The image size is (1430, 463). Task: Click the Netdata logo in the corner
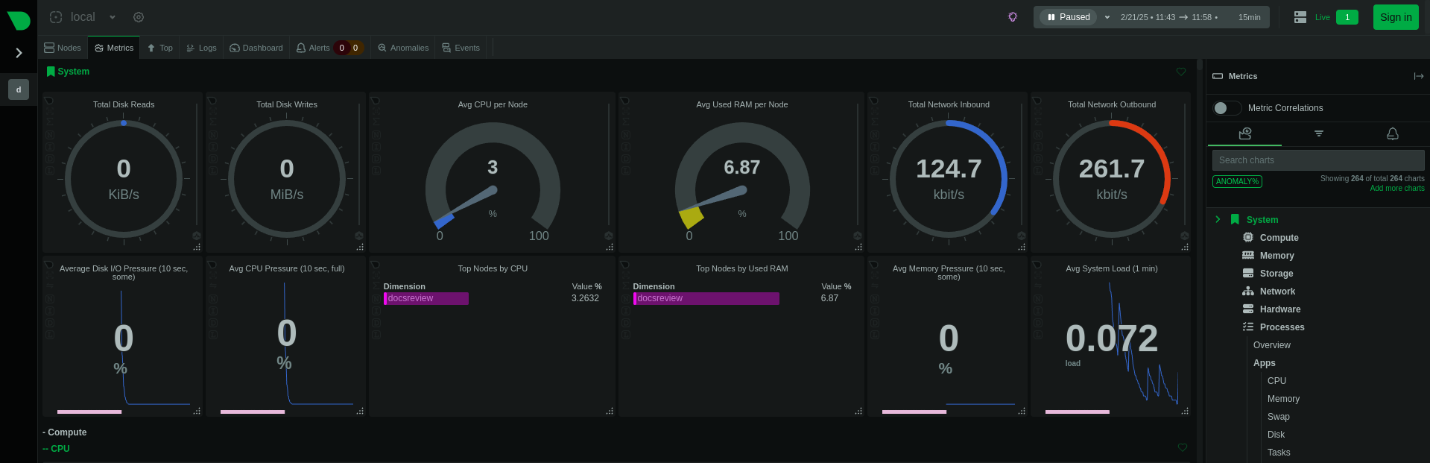[x=19, y=20]
